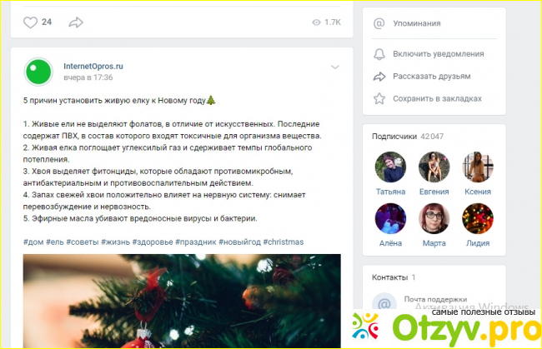This screenshot has height=349, width=542.
Task: Like the post with 24 likes
Action: (x=30, y=22)
